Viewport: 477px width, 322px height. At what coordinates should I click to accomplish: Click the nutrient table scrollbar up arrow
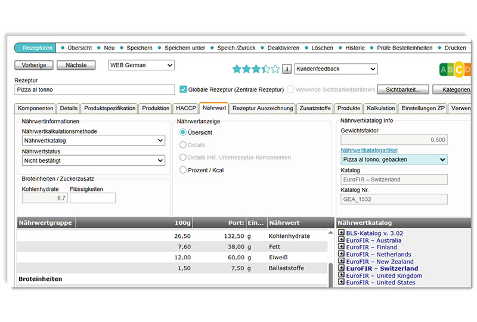330,233
